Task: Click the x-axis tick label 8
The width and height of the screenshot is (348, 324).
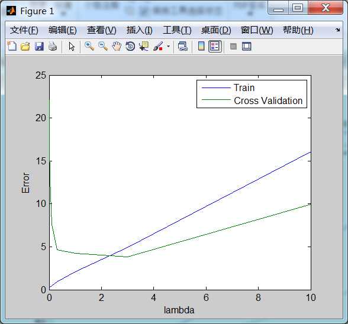Action: (258, 297)
